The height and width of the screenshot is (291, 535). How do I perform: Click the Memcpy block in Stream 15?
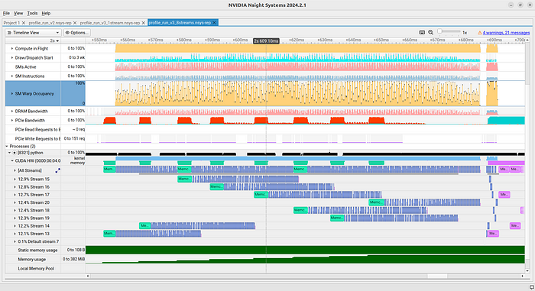(185, 179)
